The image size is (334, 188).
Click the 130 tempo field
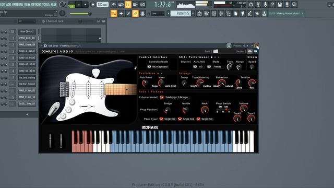[x=103, y=5]
